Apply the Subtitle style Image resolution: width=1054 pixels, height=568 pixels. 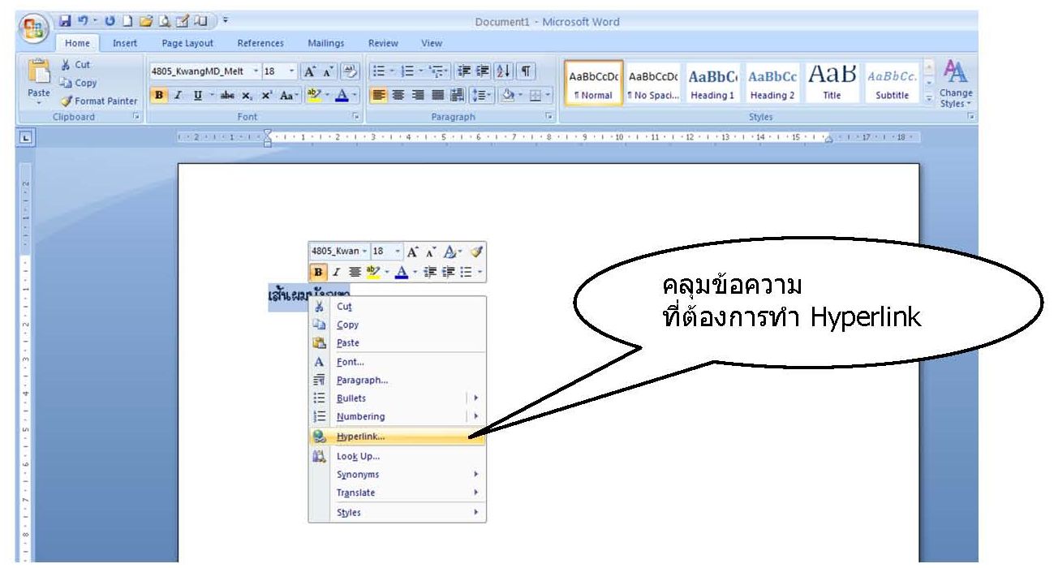click(892, 84)
